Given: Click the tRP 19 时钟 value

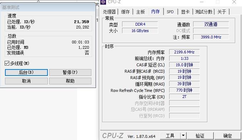Looking at the screenshot, I should [x=184, y=77].
